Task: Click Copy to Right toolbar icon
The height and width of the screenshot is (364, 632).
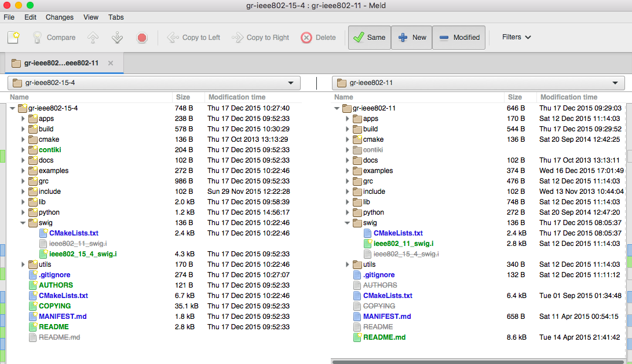Action: (x=238, y=38)
